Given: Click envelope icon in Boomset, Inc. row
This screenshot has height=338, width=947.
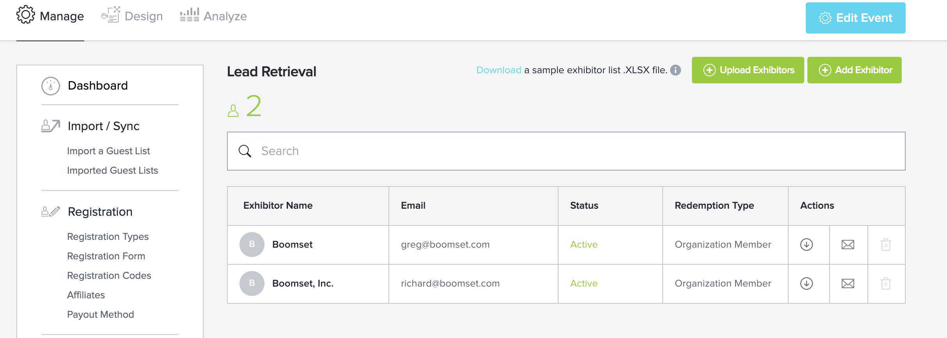Looking at the screenshot, I should (848, 283).
